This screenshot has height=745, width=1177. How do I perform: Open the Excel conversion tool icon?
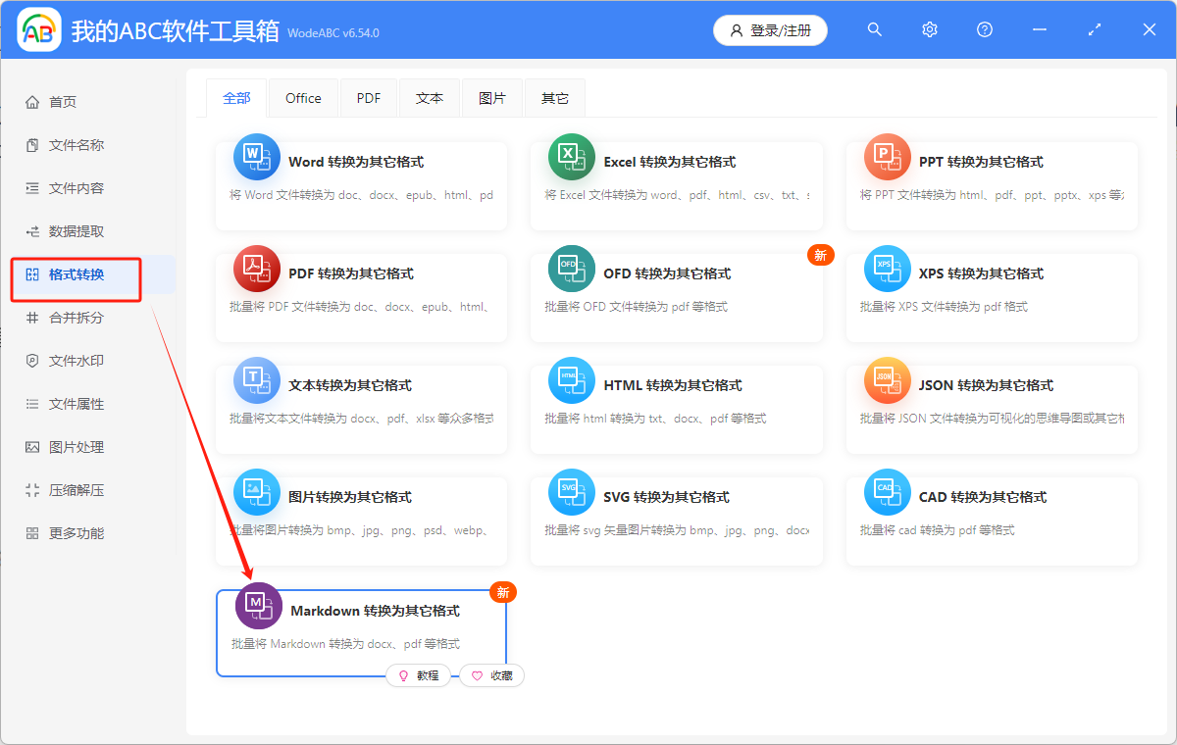point(572,156)
